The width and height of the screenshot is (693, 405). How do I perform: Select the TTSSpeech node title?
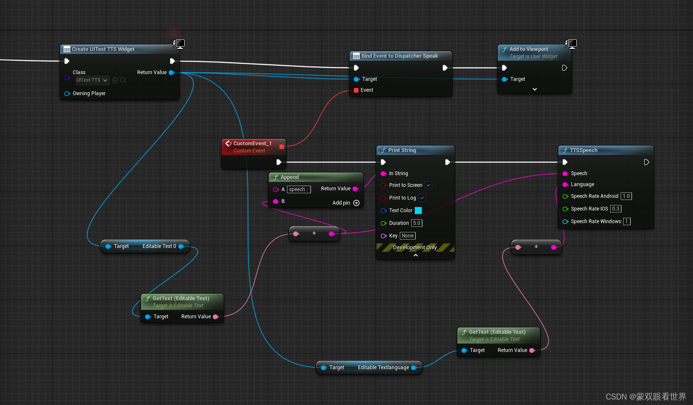(x=584, y=150)
